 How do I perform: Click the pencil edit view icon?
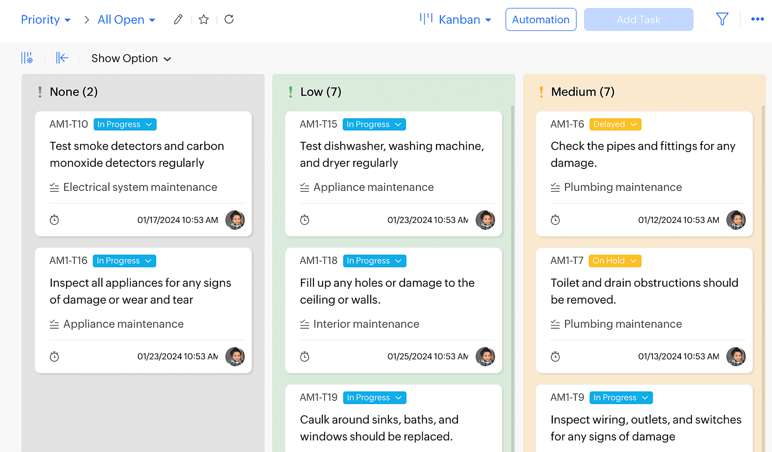178,19
